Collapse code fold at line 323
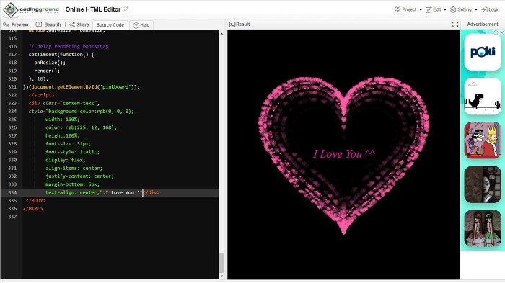The height and width of the screenshot is (283, 505). [19, 103]
